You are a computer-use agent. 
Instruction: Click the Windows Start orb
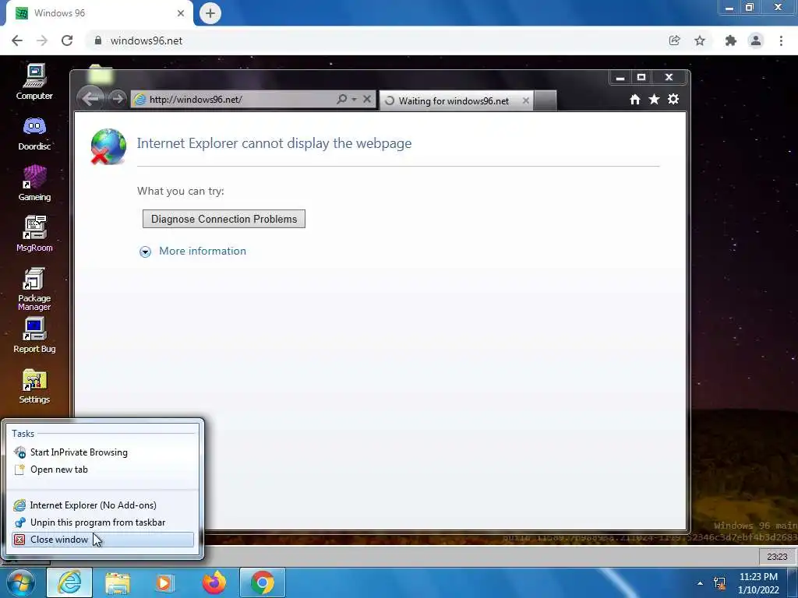pos(20,582)
